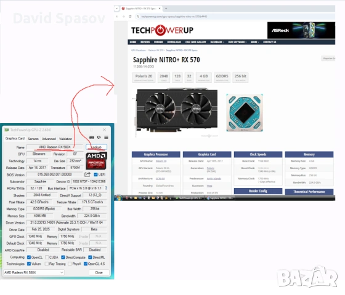The image size is (345, 295).
Task: Expand the OUR SOFTWARE menu
Action: (x=237, y=42)
